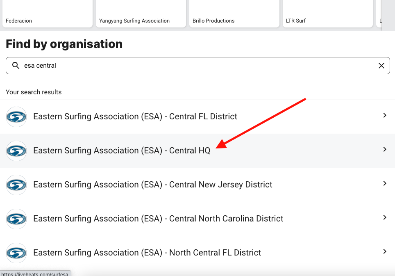The image size is (395, 276).
Task: Clear the organisation search text
Action: 381,66
